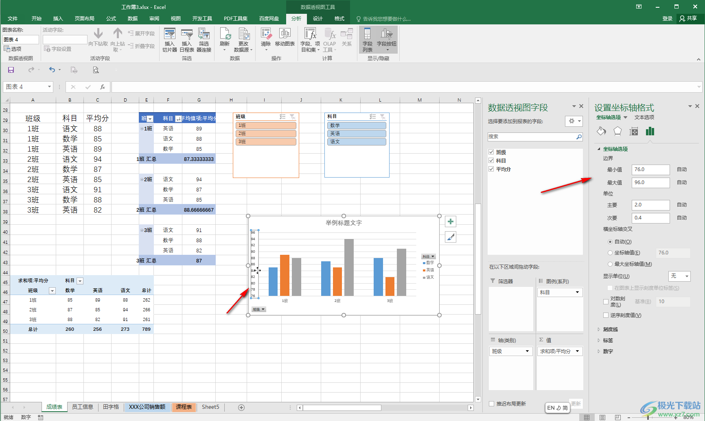The image size is (705, 421).
Task: Open print preview quick access icon
Action: pyautogui.click(x=96, y=70)
